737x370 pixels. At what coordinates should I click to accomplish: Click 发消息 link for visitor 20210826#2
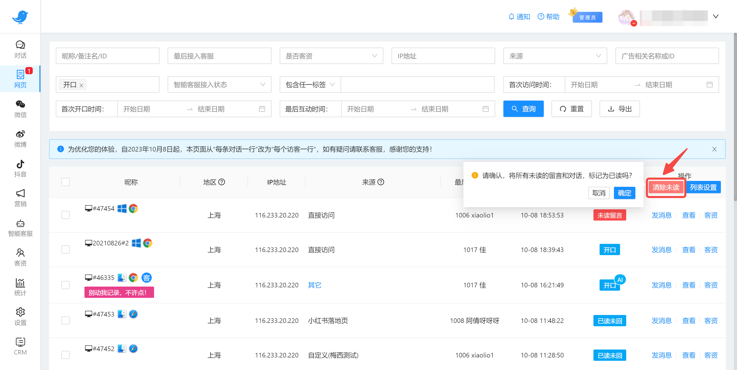click(x=661, y=249)
